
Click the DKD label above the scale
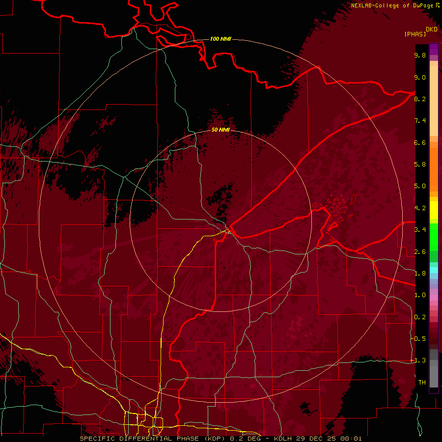[x=432, y=29]
